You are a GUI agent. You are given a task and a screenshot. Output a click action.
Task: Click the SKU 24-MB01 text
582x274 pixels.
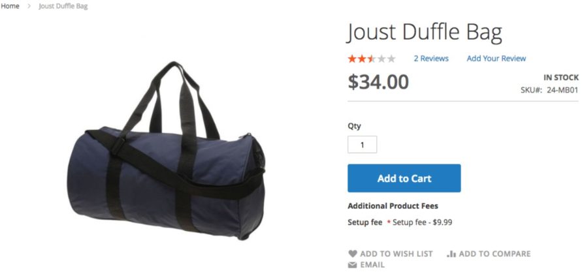pos(550,90)
